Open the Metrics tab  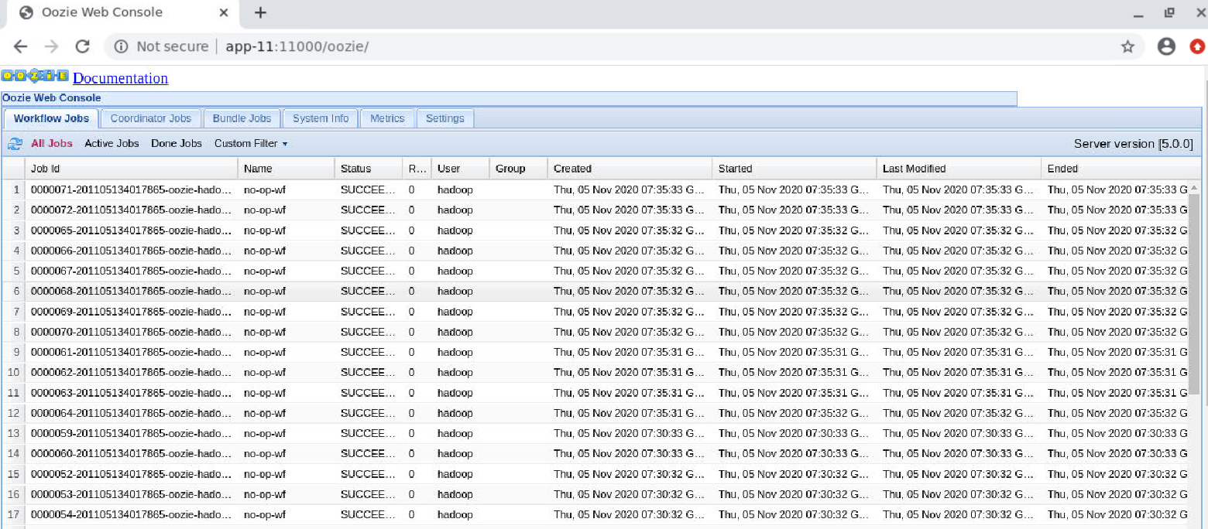point(387,118)
